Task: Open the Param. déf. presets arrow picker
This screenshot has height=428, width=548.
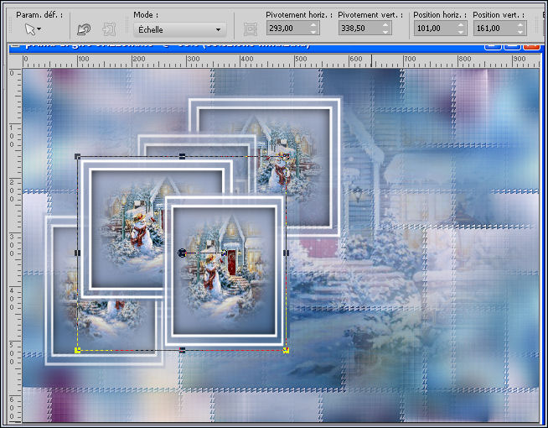Action: click(x=33, y=29)
